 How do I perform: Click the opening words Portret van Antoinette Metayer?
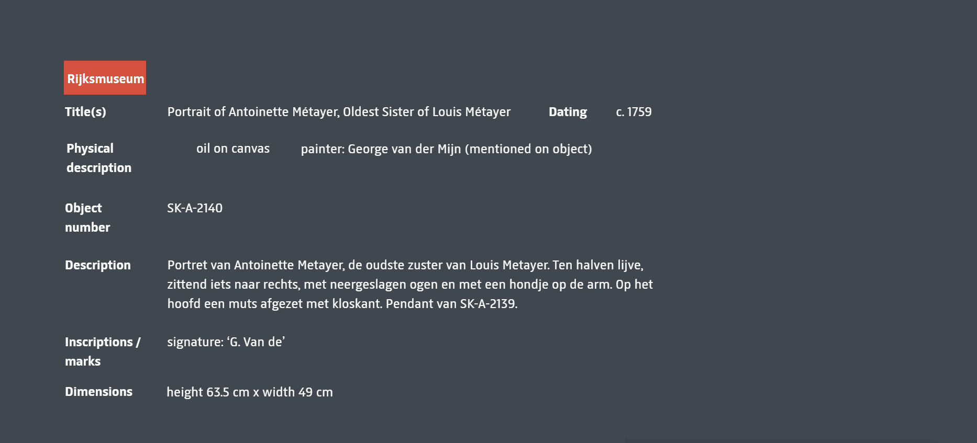click(x=256, y=265)
